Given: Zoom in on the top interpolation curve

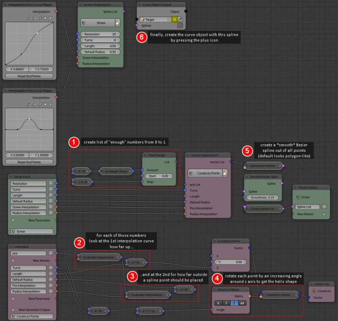Looking at the screenshot, I should [x=29, y=18].
